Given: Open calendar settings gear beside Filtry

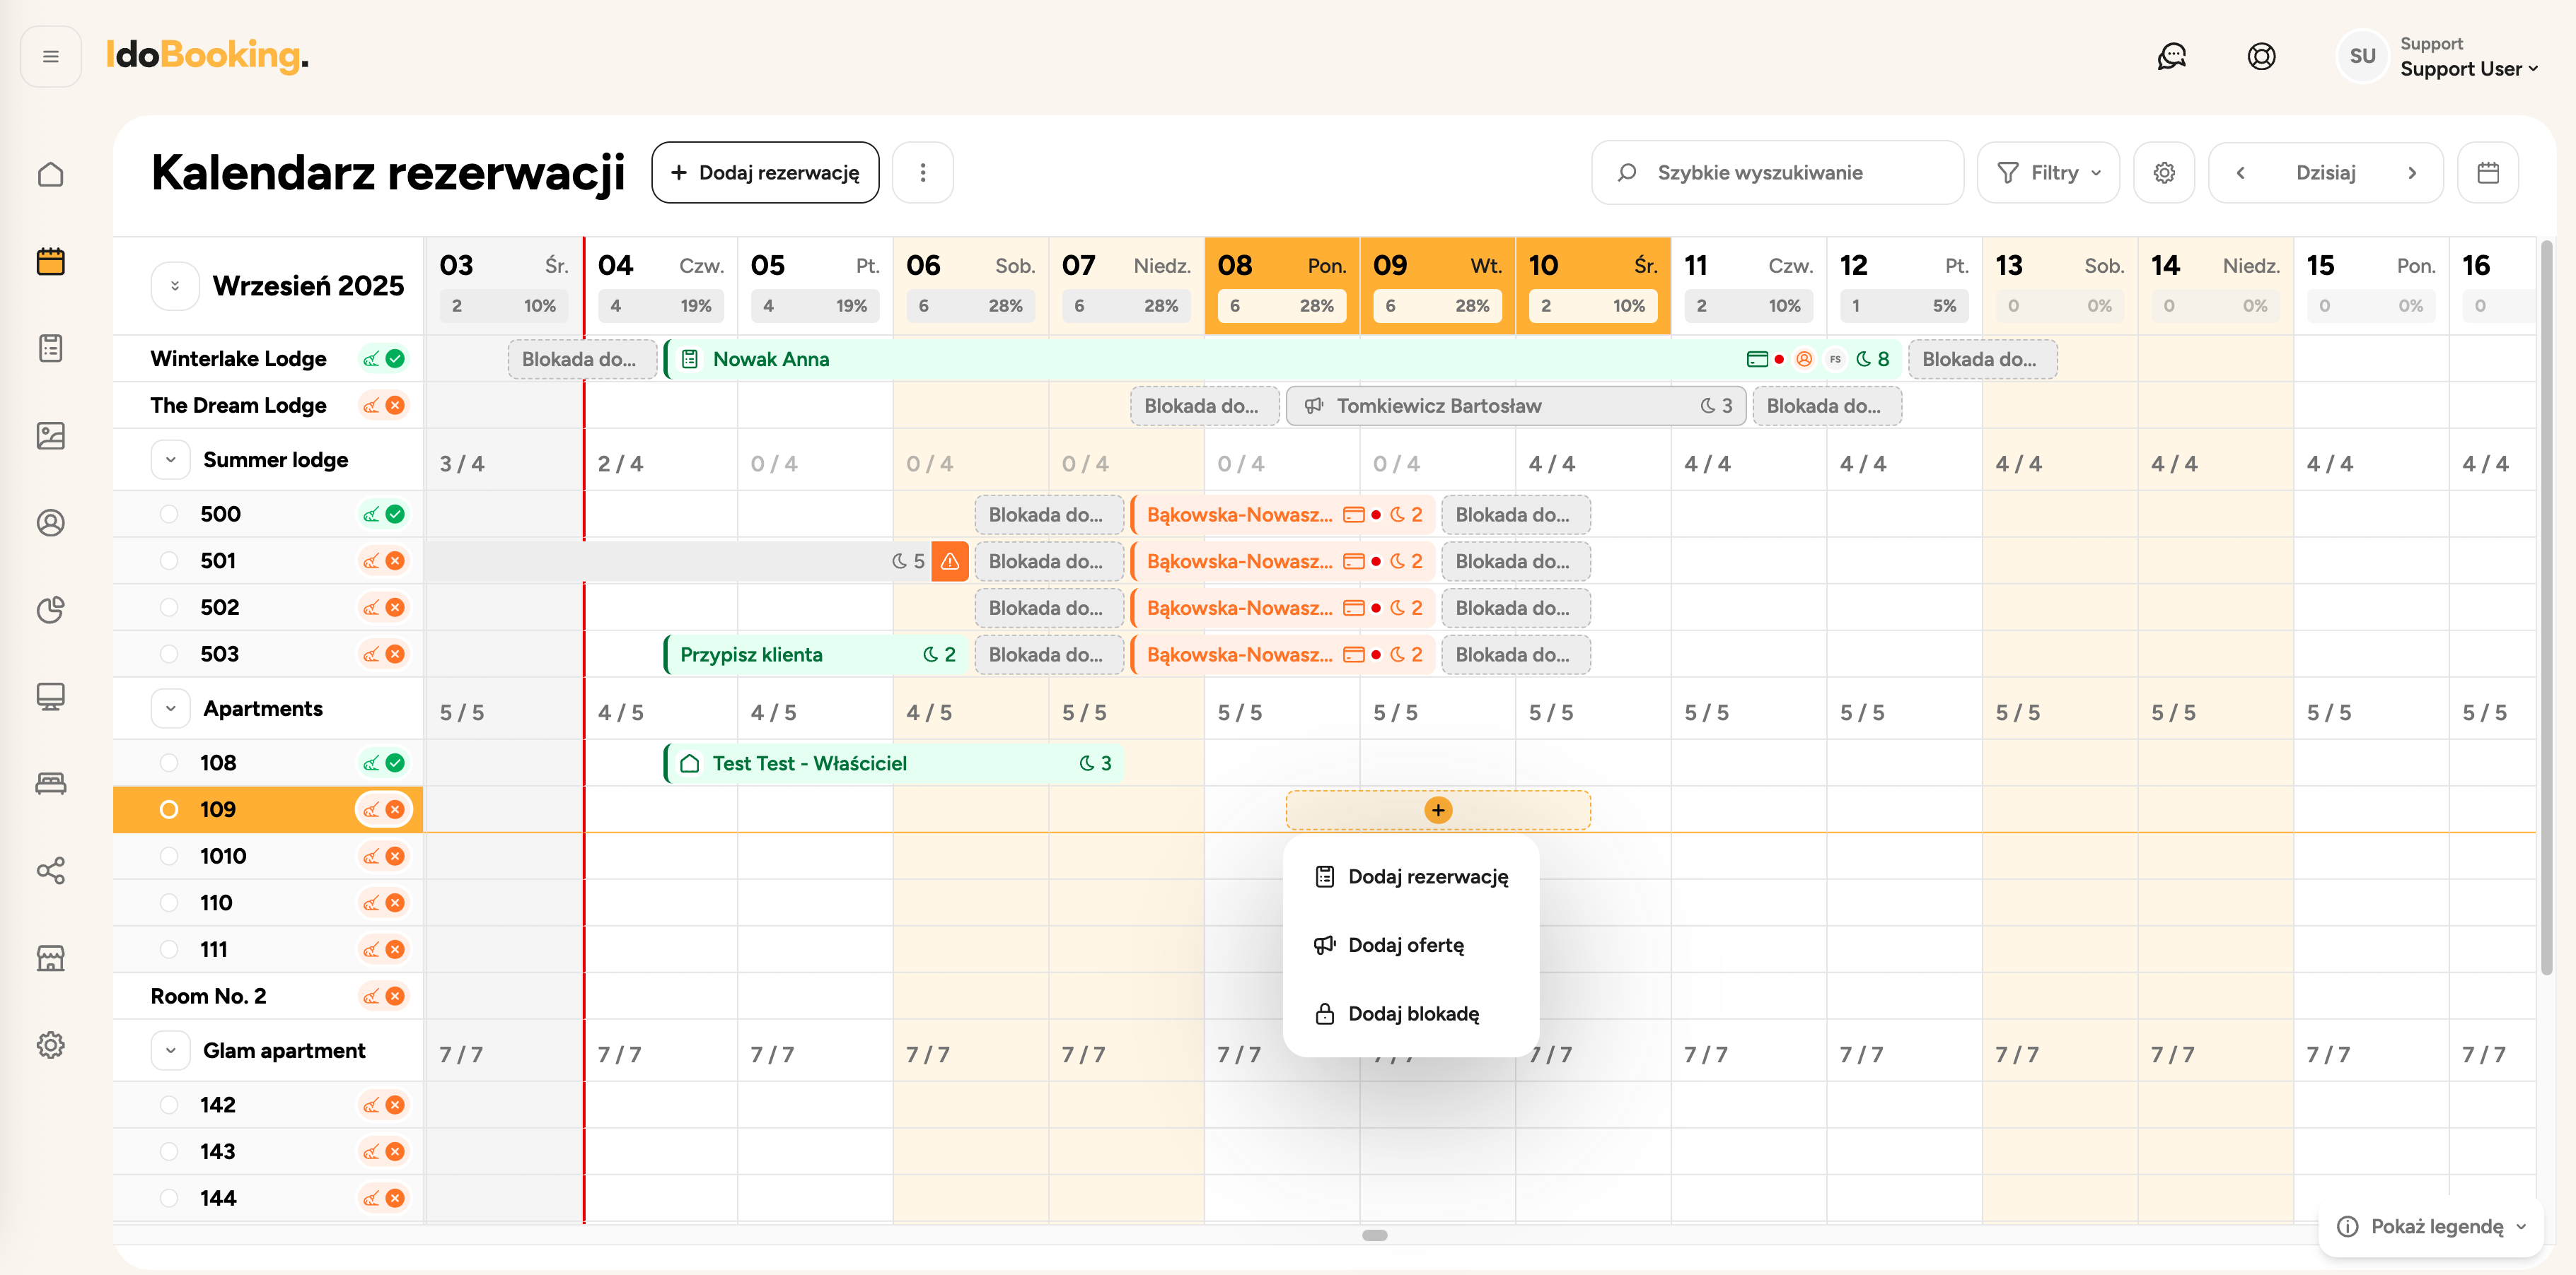Looking at the screenshot, I should tap(2164, 173).
